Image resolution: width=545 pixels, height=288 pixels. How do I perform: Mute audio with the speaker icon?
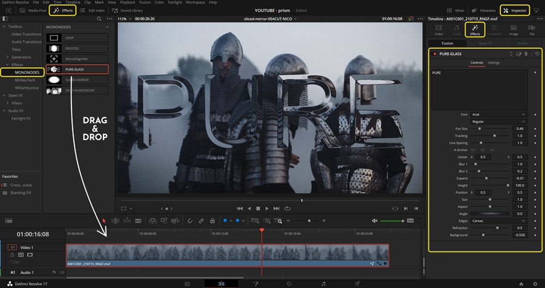[375, 221]
